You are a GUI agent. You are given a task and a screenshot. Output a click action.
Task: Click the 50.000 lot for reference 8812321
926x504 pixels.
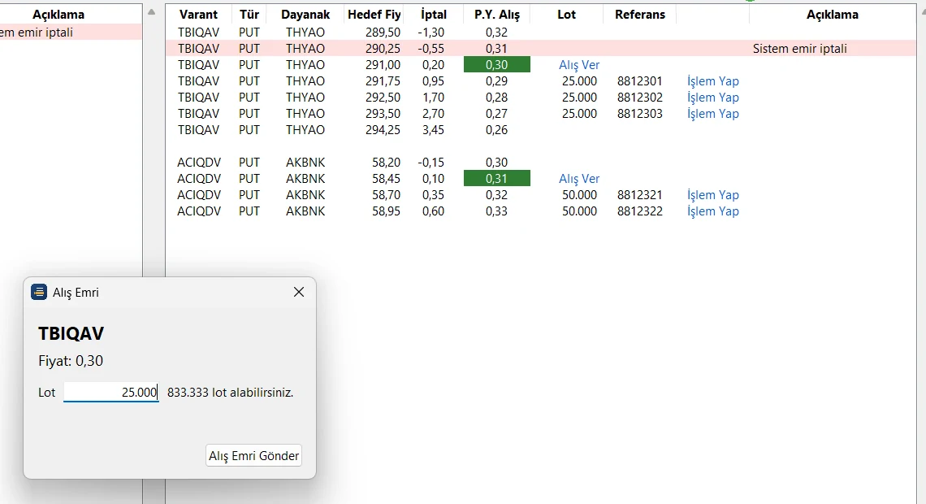tap(579, 195)
